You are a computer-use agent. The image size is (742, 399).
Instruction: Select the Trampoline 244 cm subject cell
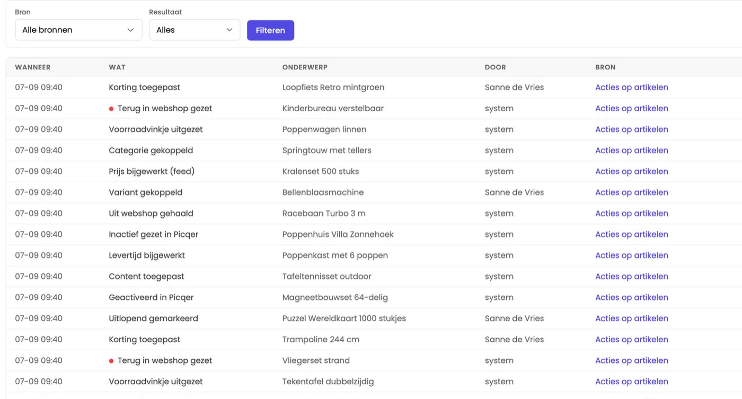pos(321,340)
